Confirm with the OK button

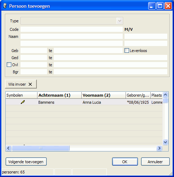tap(125, 162)
